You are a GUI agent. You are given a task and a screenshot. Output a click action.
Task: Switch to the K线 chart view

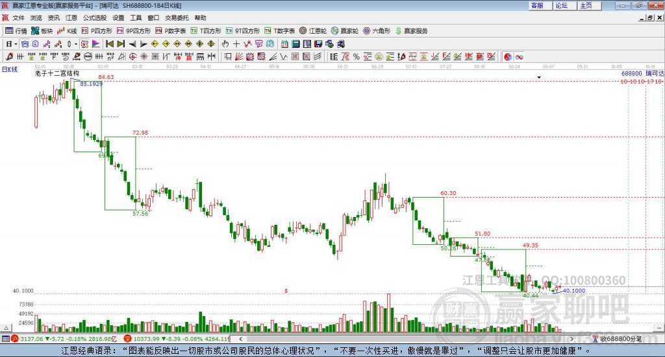[x=67, y=31]
